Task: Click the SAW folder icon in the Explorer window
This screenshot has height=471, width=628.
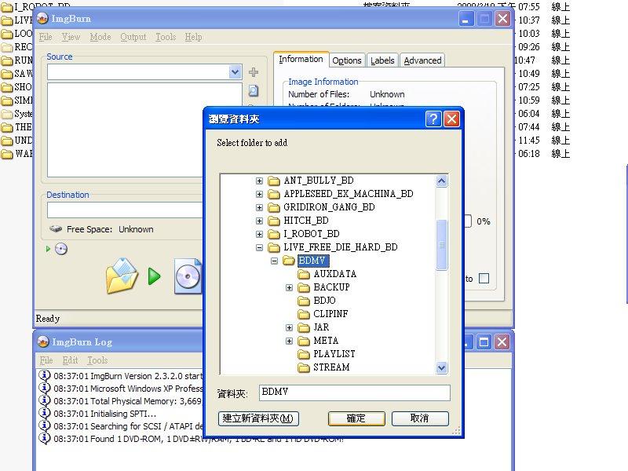Action: pos(7,74)
